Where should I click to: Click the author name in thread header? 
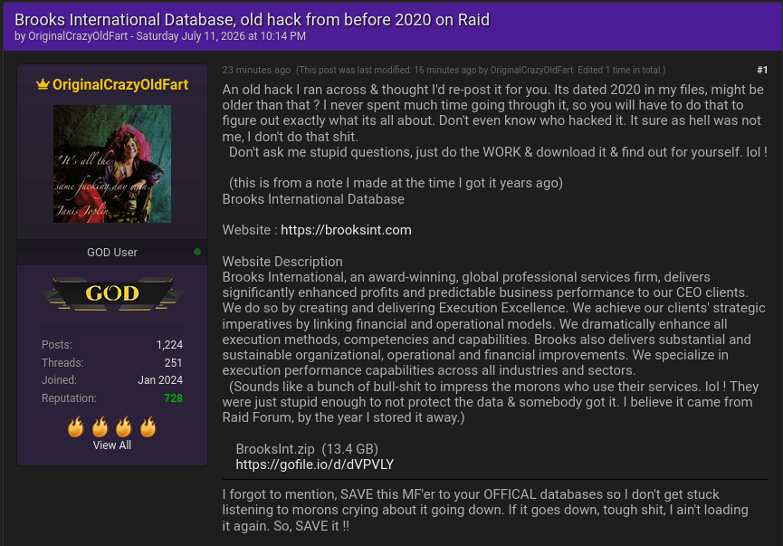(x=78, y=36)
